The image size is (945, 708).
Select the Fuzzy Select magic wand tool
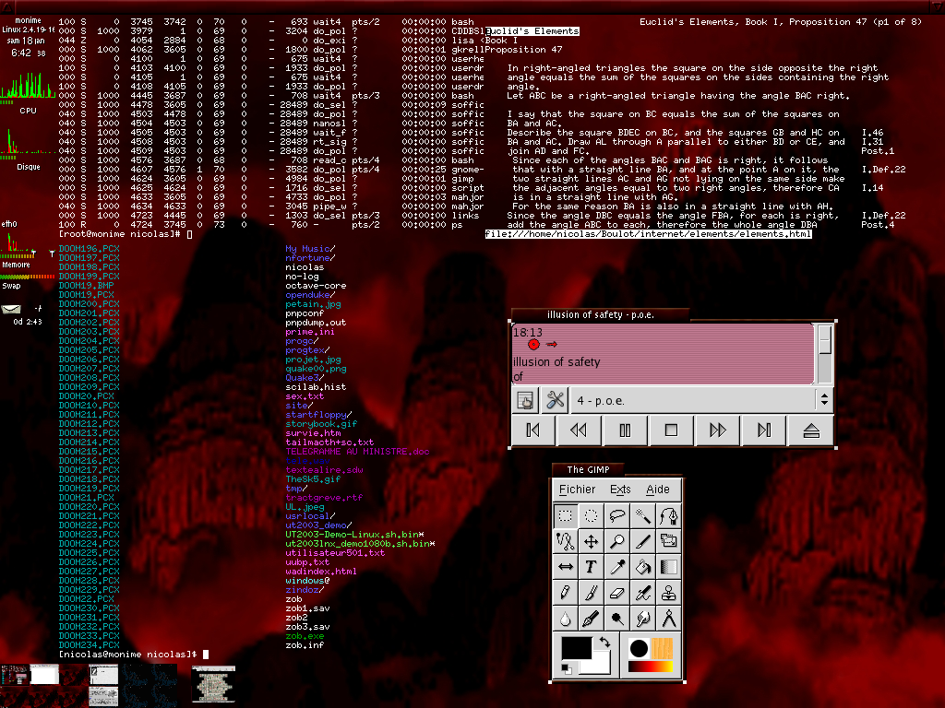tap(643, 516)
